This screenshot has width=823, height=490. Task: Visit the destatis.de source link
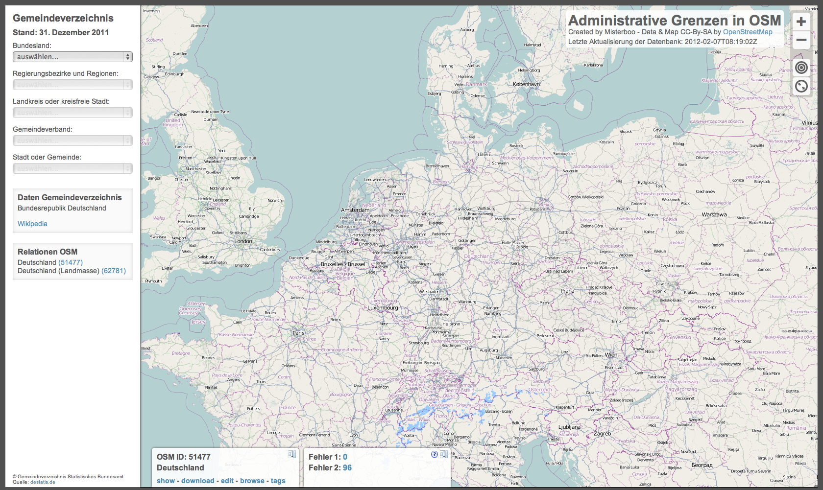[43, 482]
